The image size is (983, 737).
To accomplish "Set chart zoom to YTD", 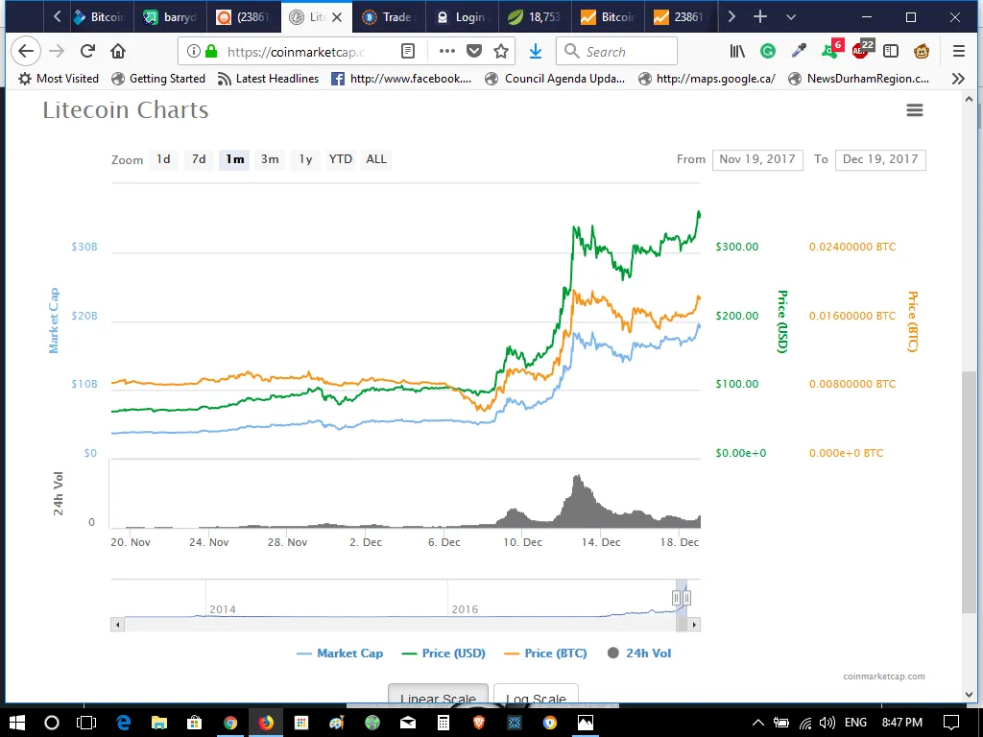I will (341, 159).
